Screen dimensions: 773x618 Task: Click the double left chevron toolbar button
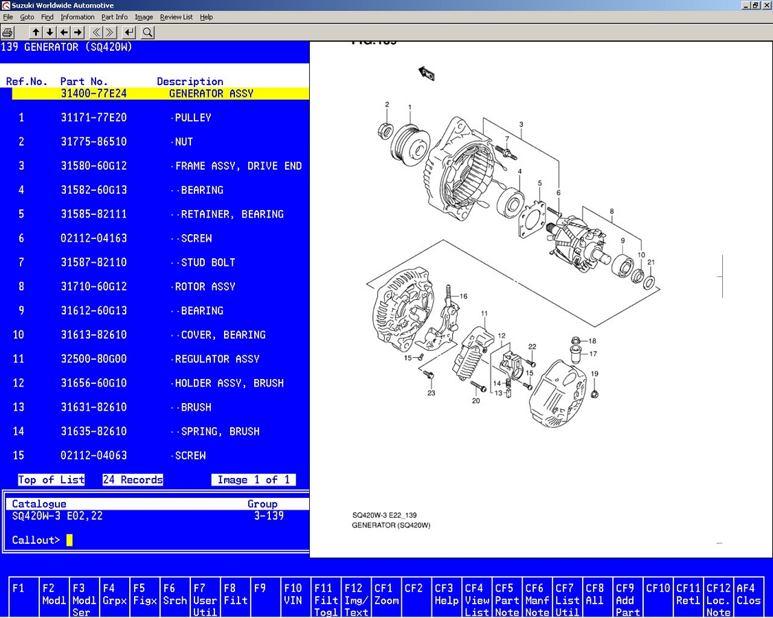(x=96, y=32)
